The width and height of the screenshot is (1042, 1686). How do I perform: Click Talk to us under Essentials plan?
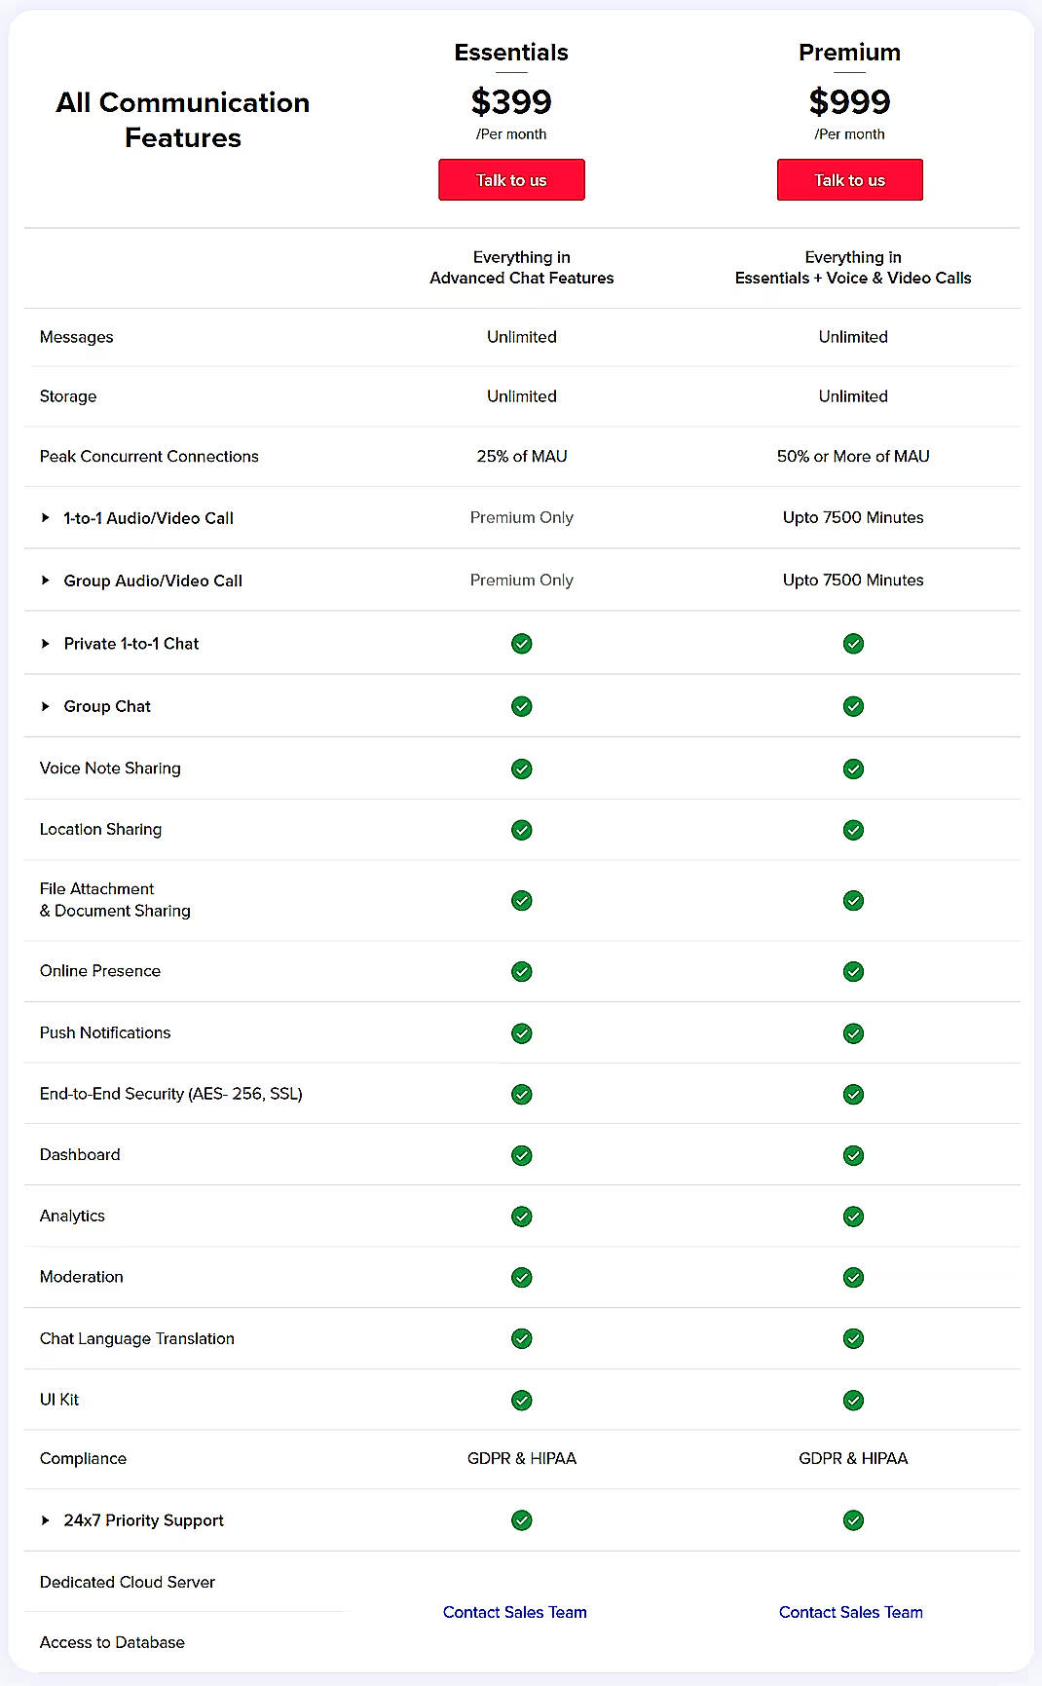point(511,180)
